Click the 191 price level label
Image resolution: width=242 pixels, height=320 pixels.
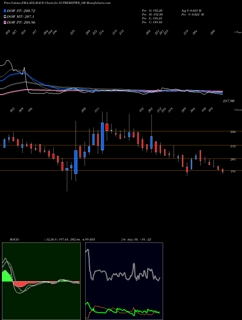(x=233, y=172)
